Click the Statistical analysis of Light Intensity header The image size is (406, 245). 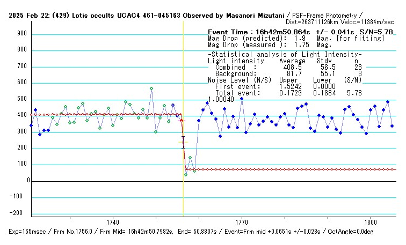285,55
